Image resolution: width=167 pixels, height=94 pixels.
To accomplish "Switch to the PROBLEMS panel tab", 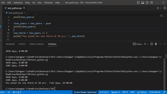I will pyautogui.click(x=10, y=44).
